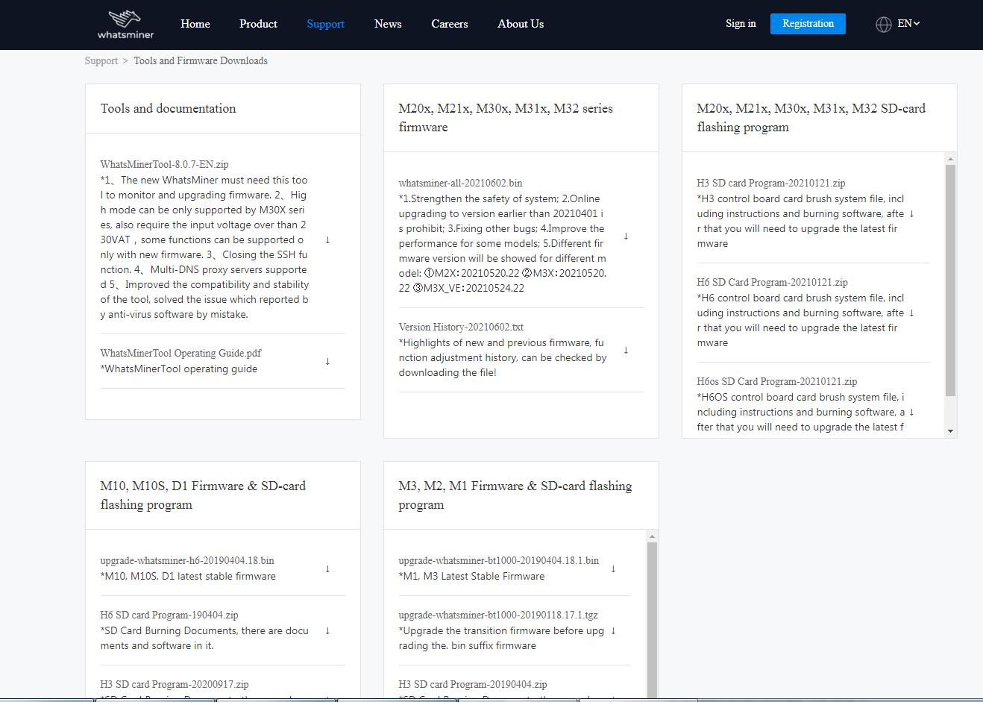
Task: Open the Careers page
Action: (x=449, y=24)
